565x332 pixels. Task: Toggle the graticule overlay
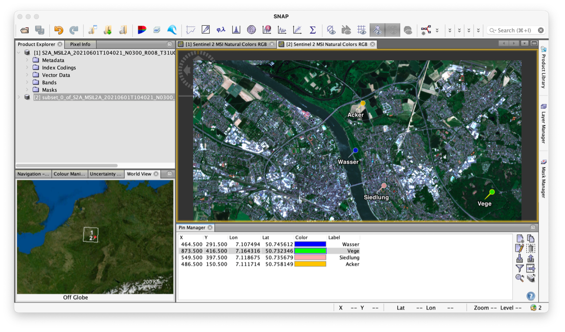[361, 30]
